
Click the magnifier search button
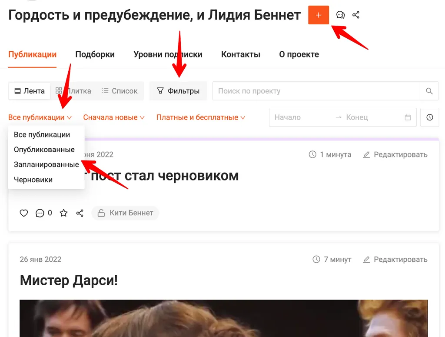[429, 91]
